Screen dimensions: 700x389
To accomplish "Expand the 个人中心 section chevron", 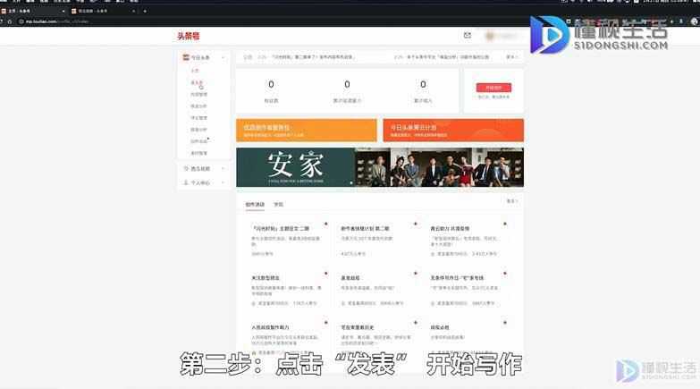I will point(223,183).
